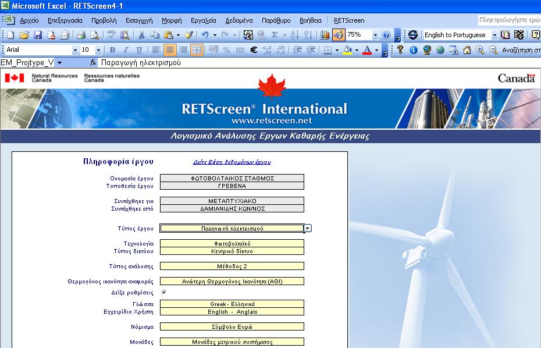Open the Paste options dropdown arrow
This screenshot has width=541, height=348.
pyautogui.click(x=178, y=35)
